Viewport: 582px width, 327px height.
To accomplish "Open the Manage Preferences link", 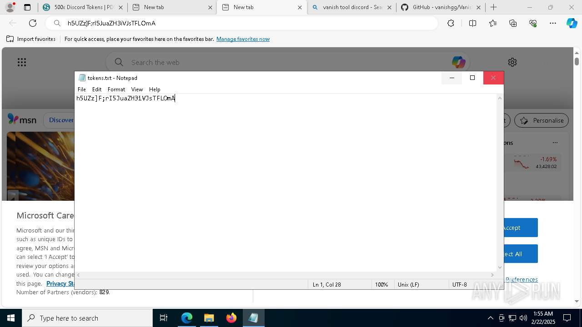I will (x=522, y=279).
